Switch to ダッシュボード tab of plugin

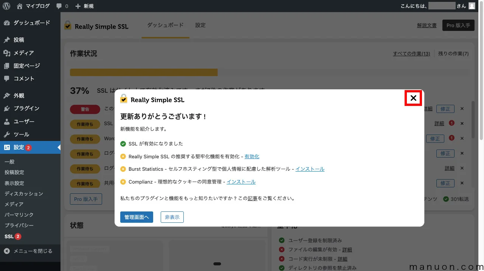pos(165,25)
